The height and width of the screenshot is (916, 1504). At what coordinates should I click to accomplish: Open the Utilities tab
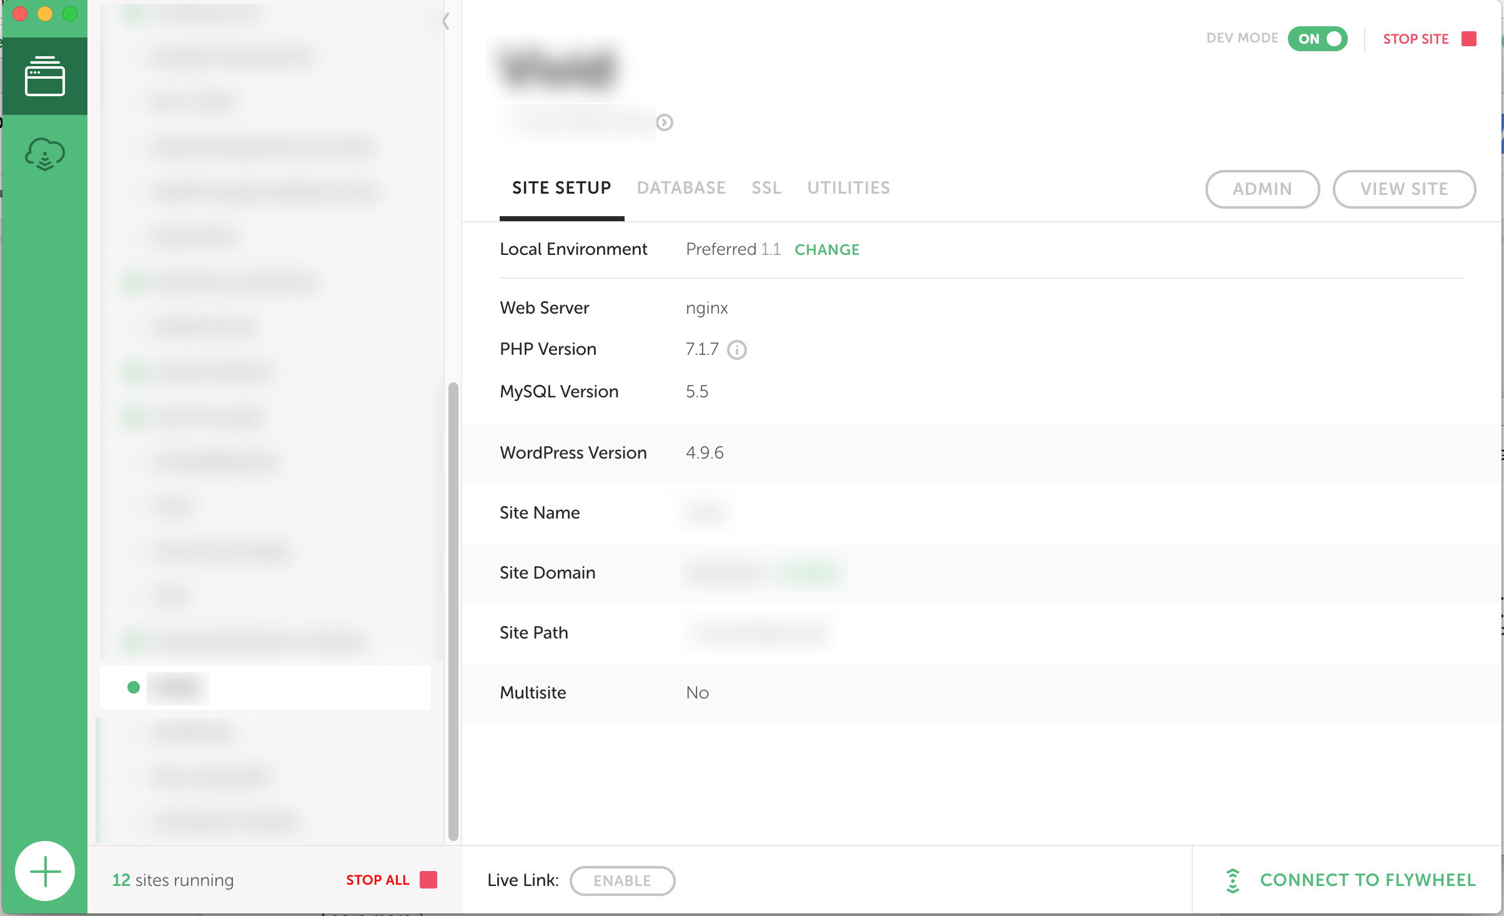[848, 187]
